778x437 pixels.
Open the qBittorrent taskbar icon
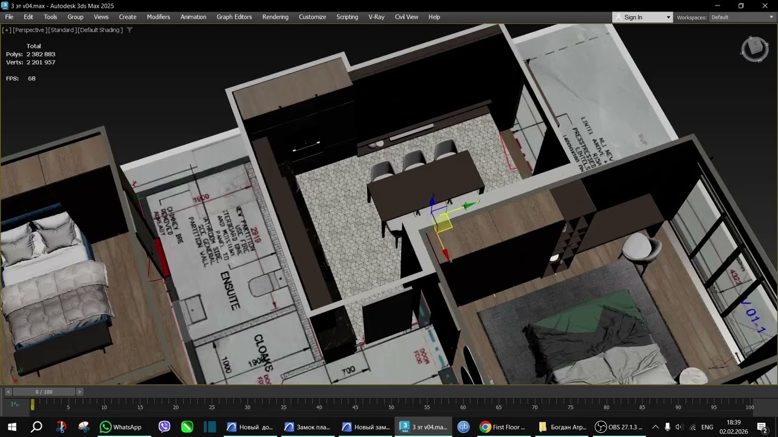coord(463,427)
